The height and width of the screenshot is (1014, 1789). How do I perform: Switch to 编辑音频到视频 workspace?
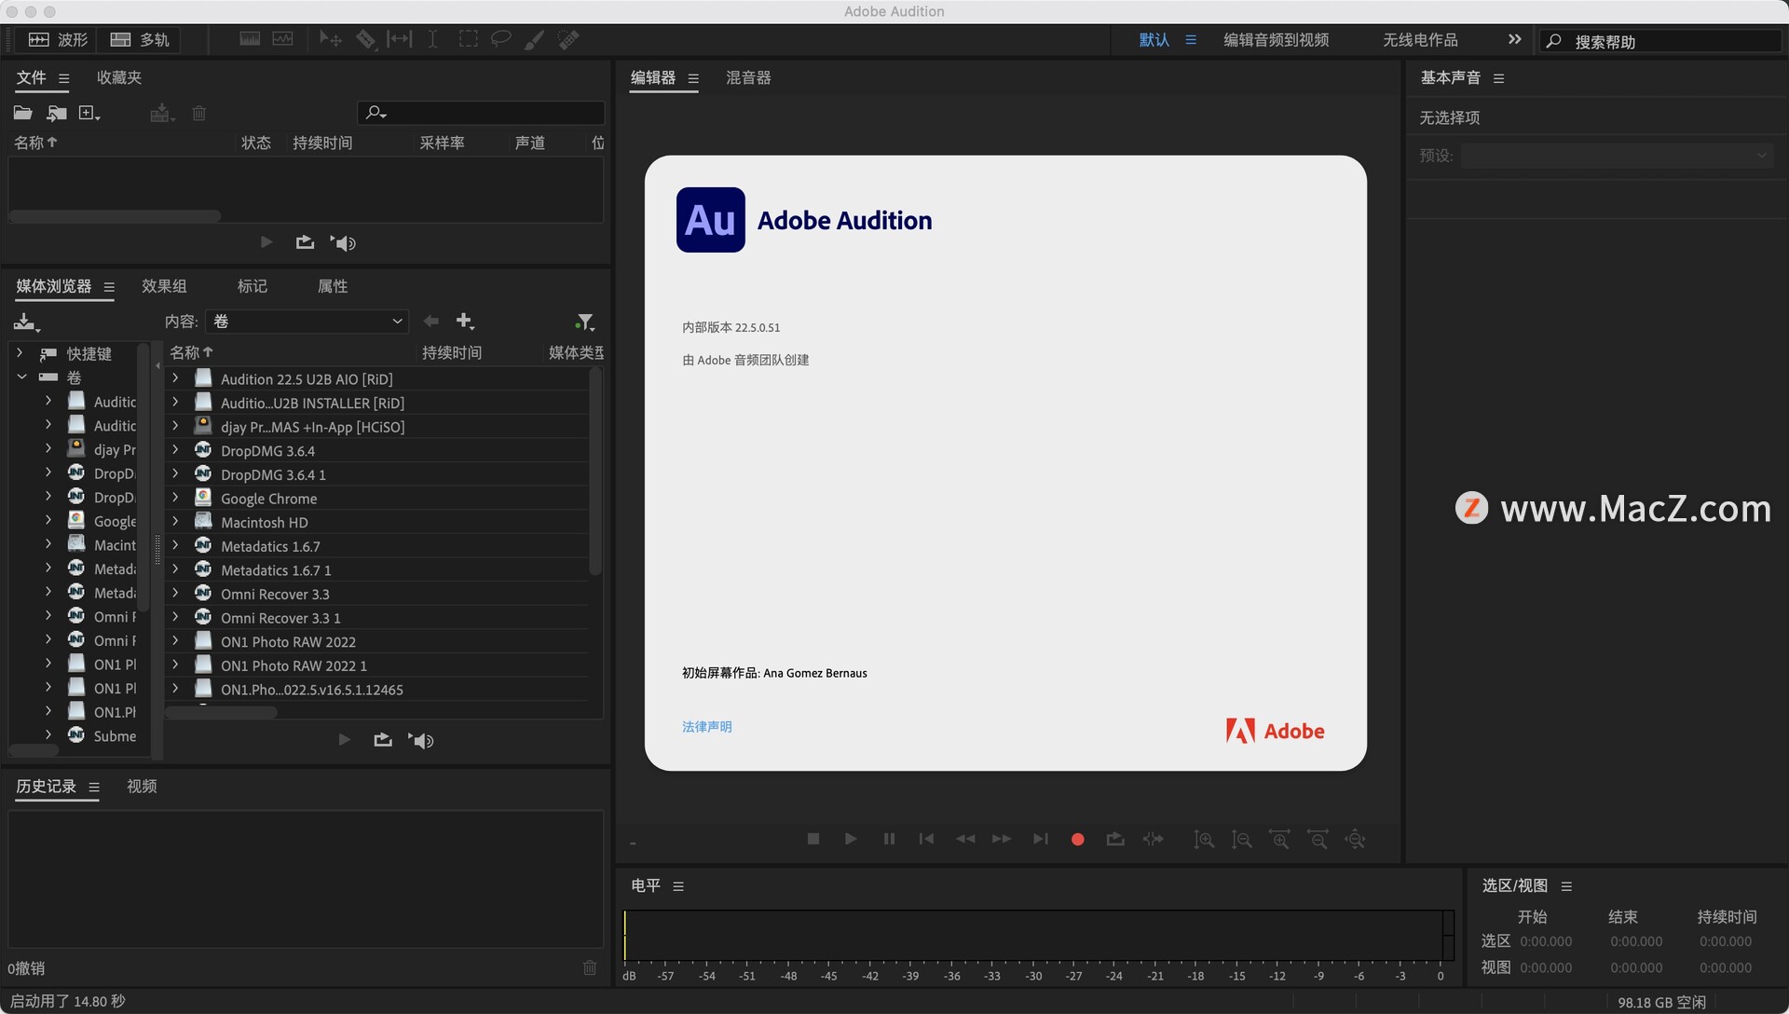click(1276, 40)
